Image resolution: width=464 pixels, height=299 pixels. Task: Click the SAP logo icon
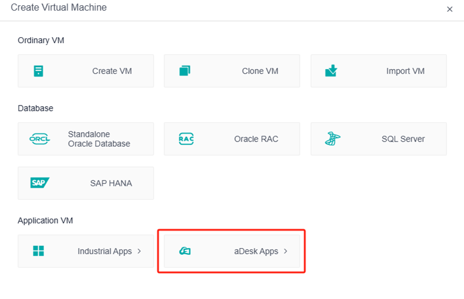40,183
